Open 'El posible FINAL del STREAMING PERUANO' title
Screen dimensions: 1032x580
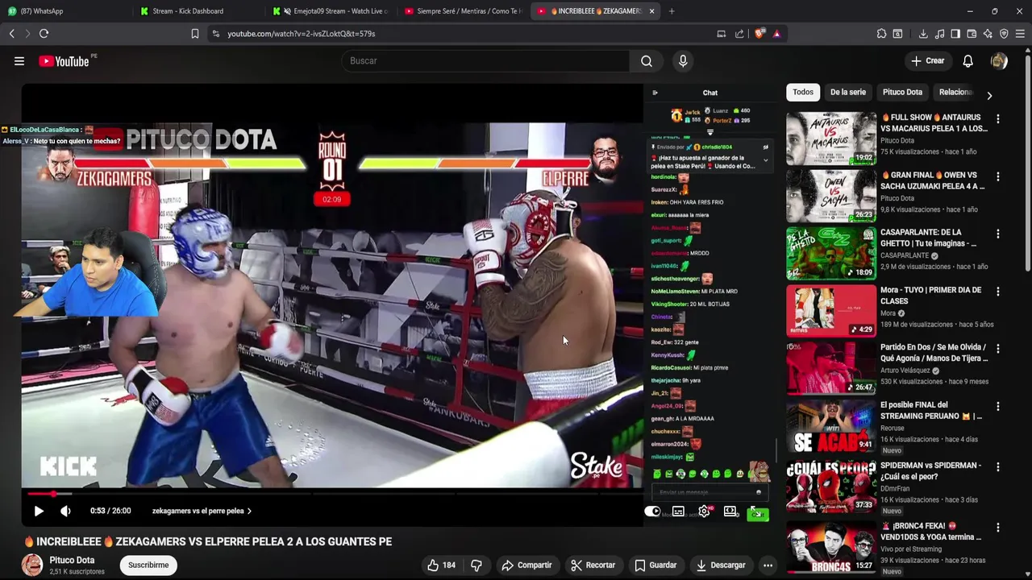(931, 411)
